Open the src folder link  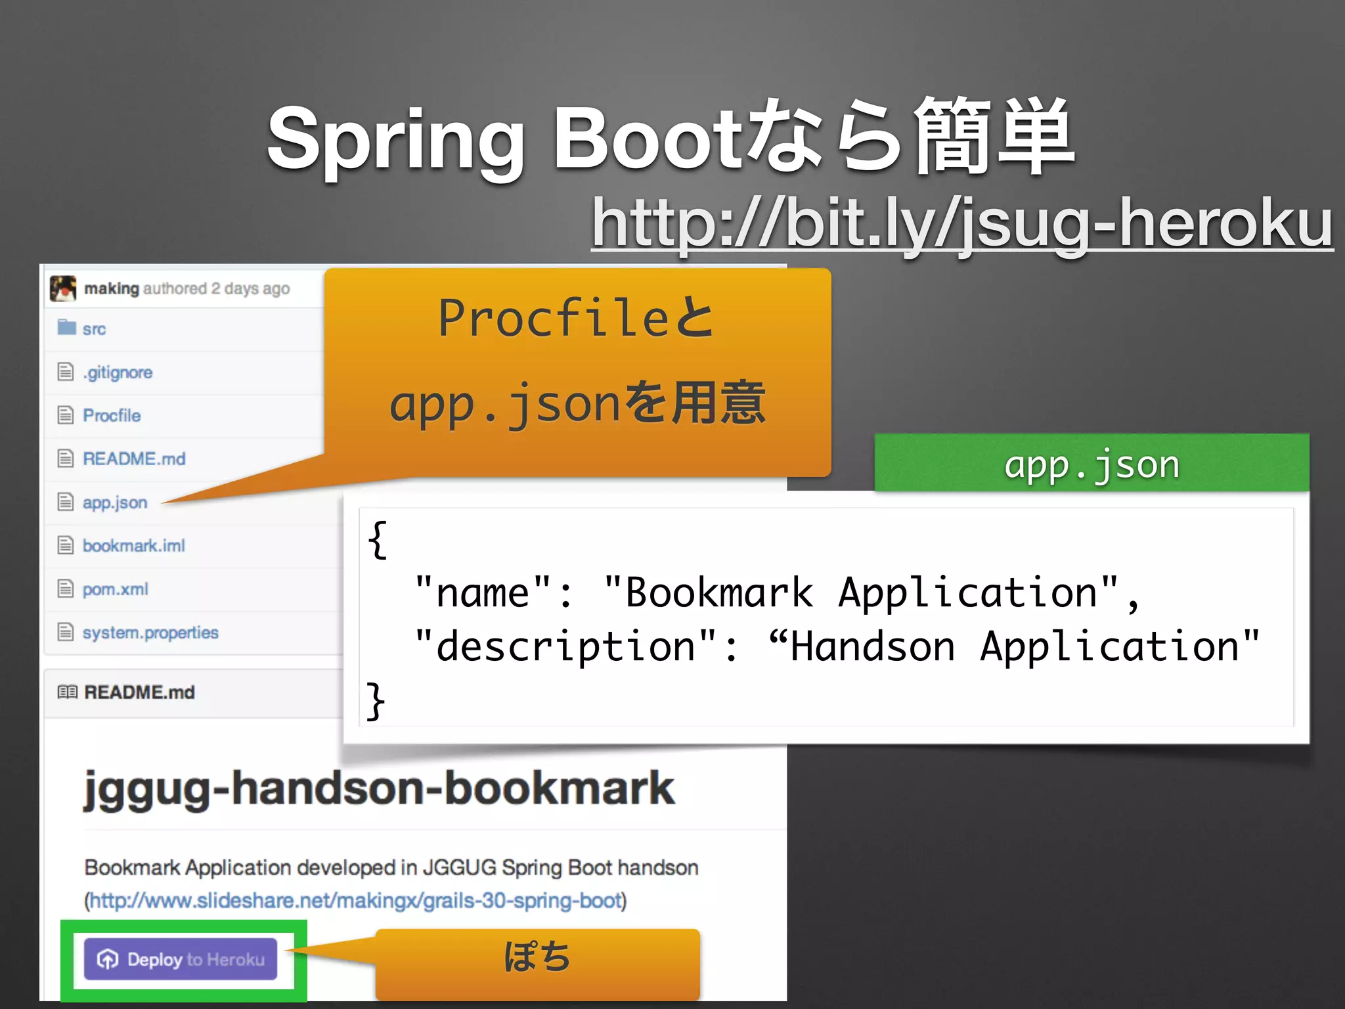[x=94, y=329]
